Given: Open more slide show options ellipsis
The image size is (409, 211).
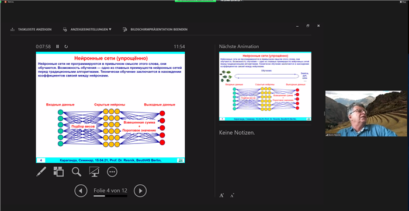Looking at the screenshot, I should 112,172.
